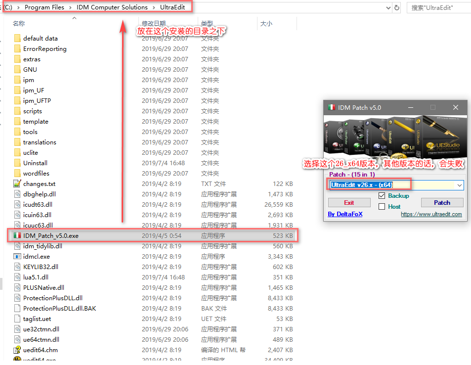Image resolution: width=471 pixels, height=365 pixels.
Task: Select the scripts folder icon
Action: pos(17,111)
